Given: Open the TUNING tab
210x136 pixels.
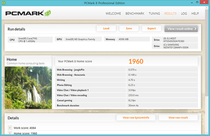Looking at the screenshot, I should 154,14.
